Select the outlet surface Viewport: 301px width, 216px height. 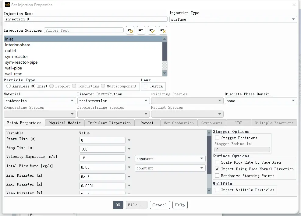pos(83,51)
